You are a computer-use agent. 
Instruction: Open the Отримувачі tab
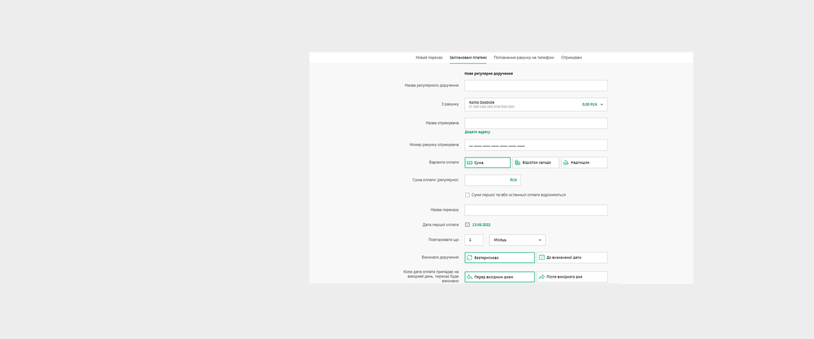coord(571,57)
